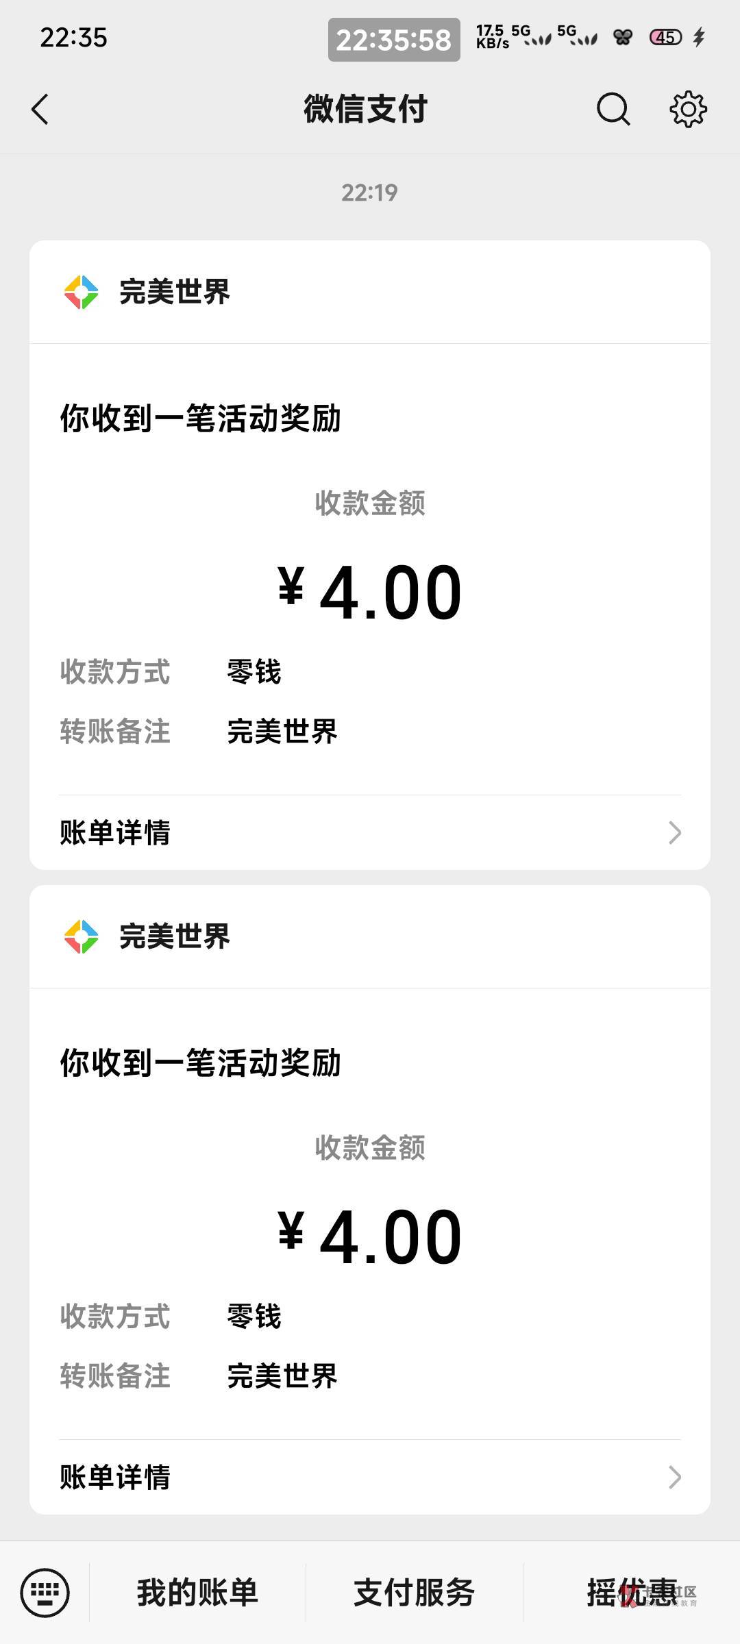Open 支付服务 bottom menu
Screen dimensions: 740x1644
414,1592
